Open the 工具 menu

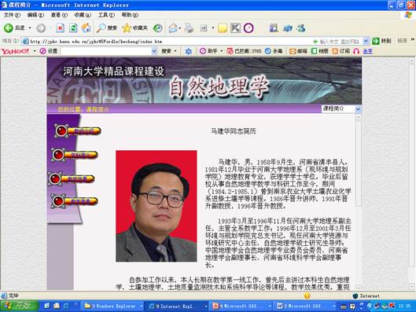(x=106, y=15)
